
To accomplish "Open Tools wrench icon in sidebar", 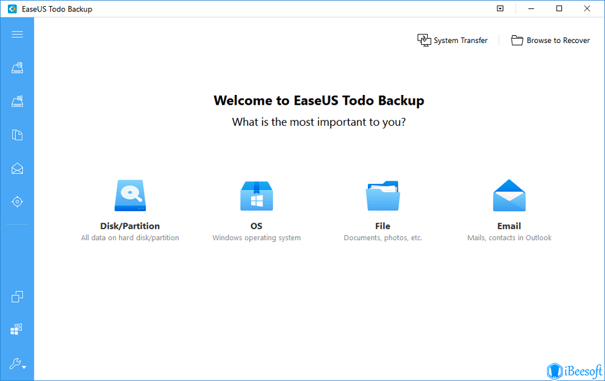I will click(x=15, y=363).
